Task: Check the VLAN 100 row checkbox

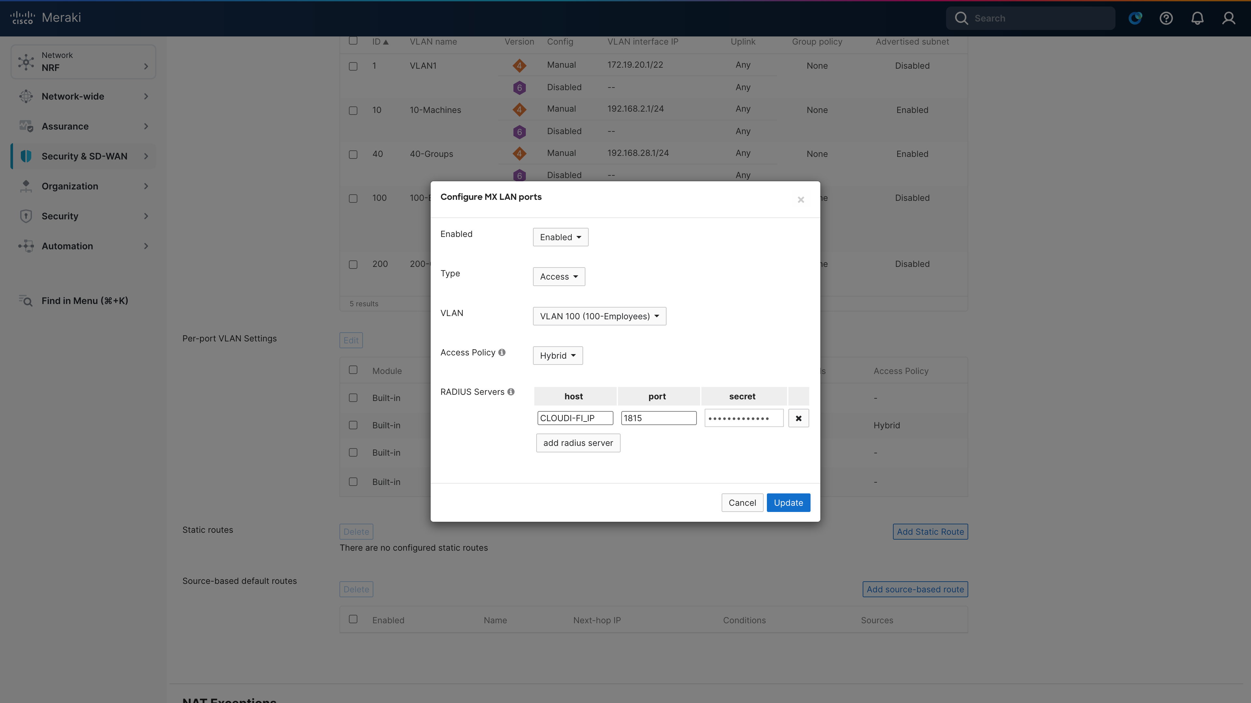Action: [x=353, y=198]
